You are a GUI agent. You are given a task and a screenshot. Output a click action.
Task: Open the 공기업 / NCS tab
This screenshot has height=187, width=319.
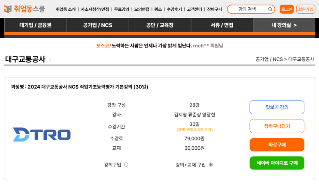(x=97, y=25)
